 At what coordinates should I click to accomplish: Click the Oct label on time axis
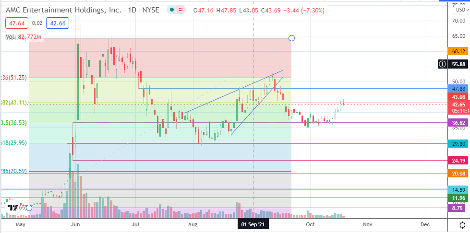[310, 224]
